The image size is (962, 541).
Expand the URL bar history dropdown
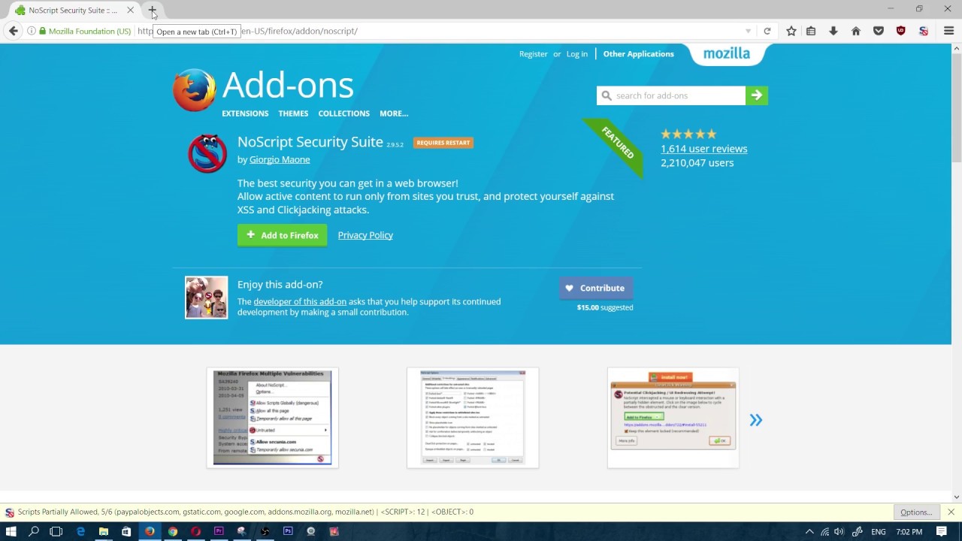tap(748, 31)
